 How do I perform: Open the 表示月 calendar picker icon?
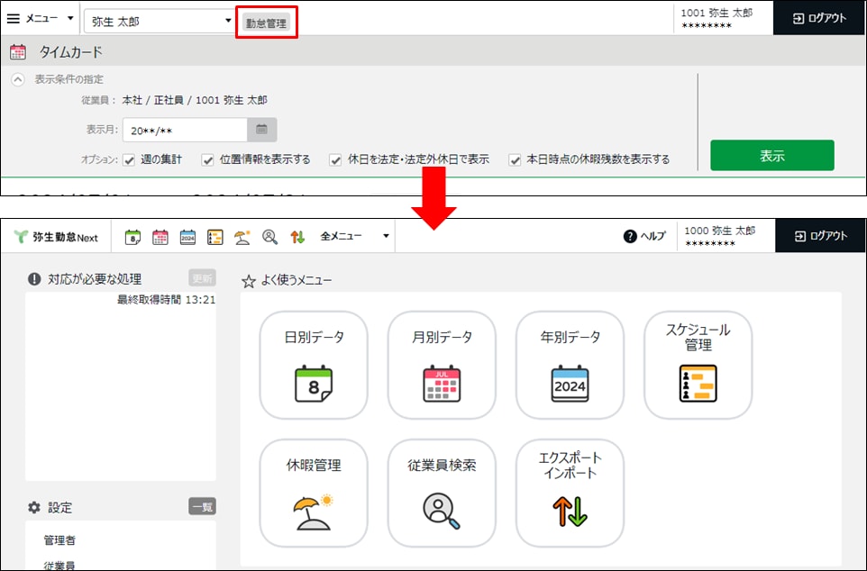click(x=261, y=130)
